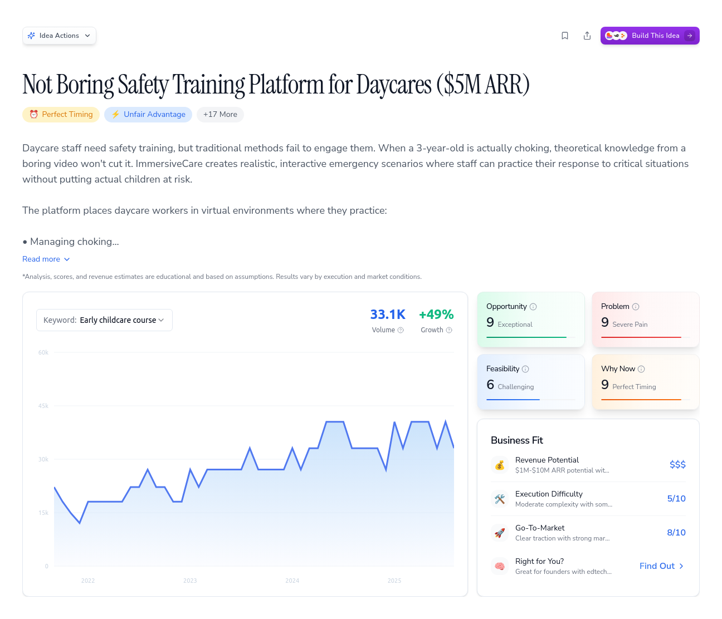Open the Idea Actions dropdown
The image size is (722, 619).
[59, 36]
